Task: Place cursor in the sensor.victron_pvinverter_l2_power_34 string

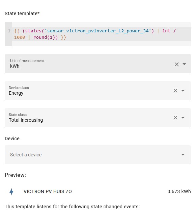Action: (98, 31)
